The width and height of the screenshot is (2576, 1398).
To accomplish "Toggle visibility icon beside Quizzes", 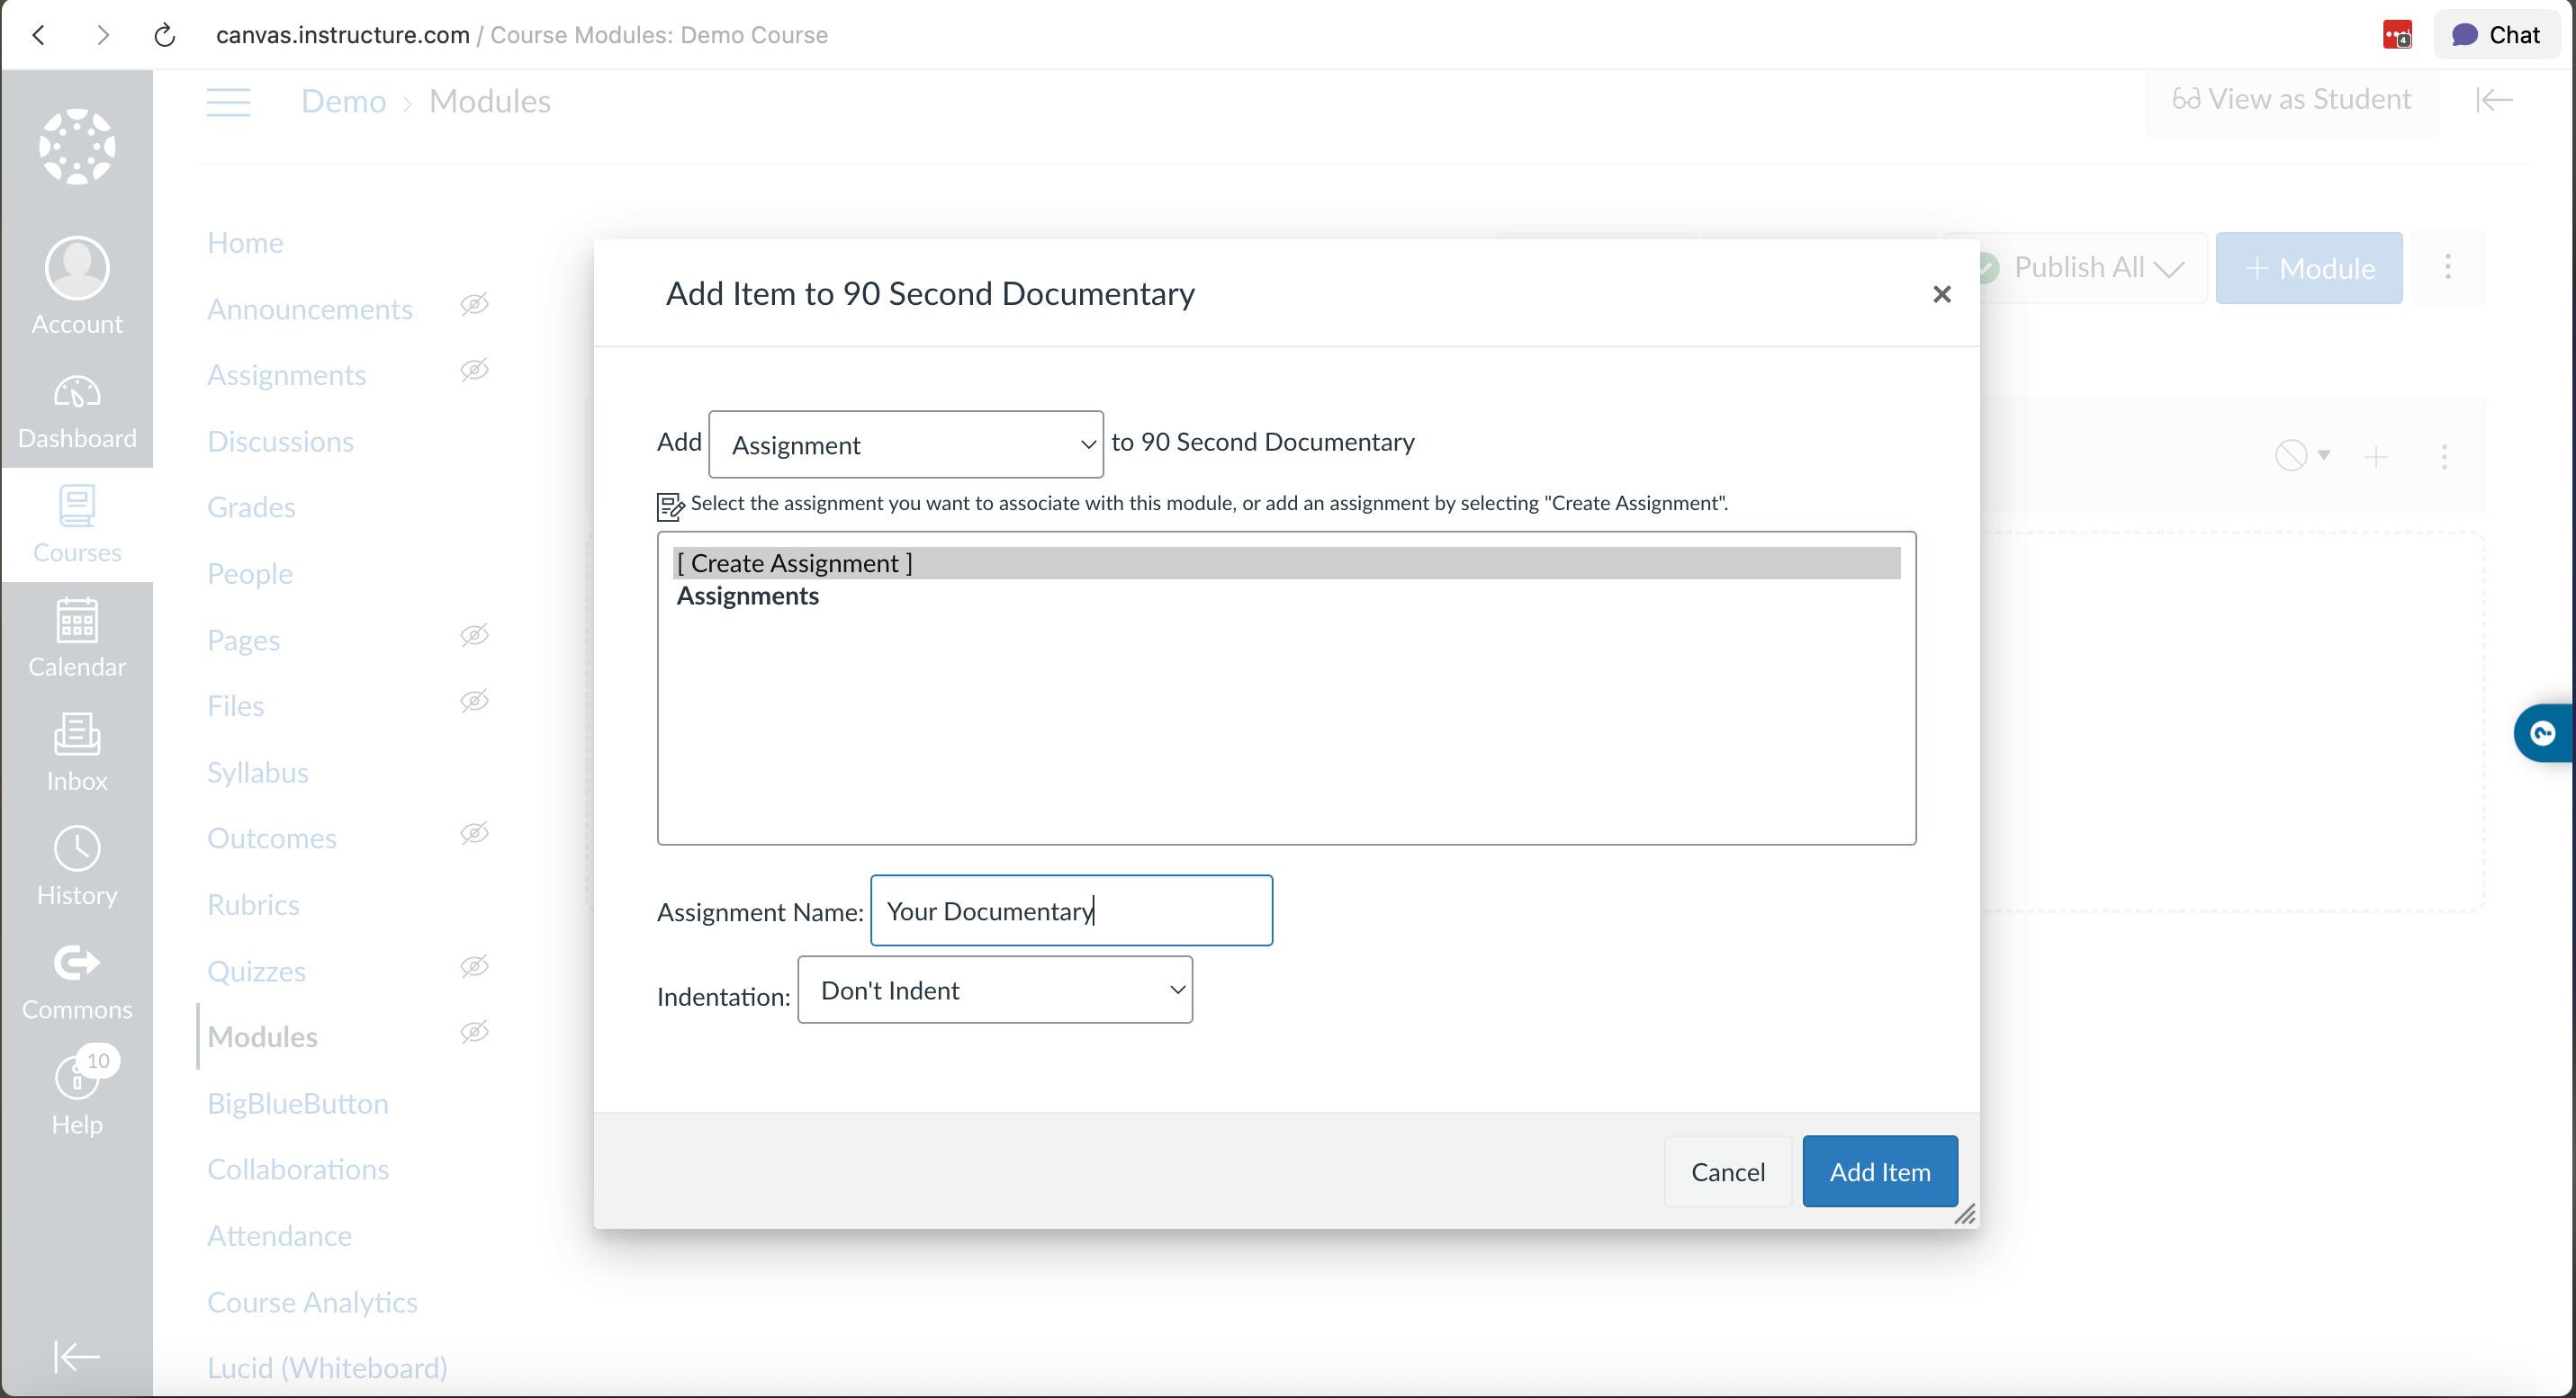I will click(474, 966).
